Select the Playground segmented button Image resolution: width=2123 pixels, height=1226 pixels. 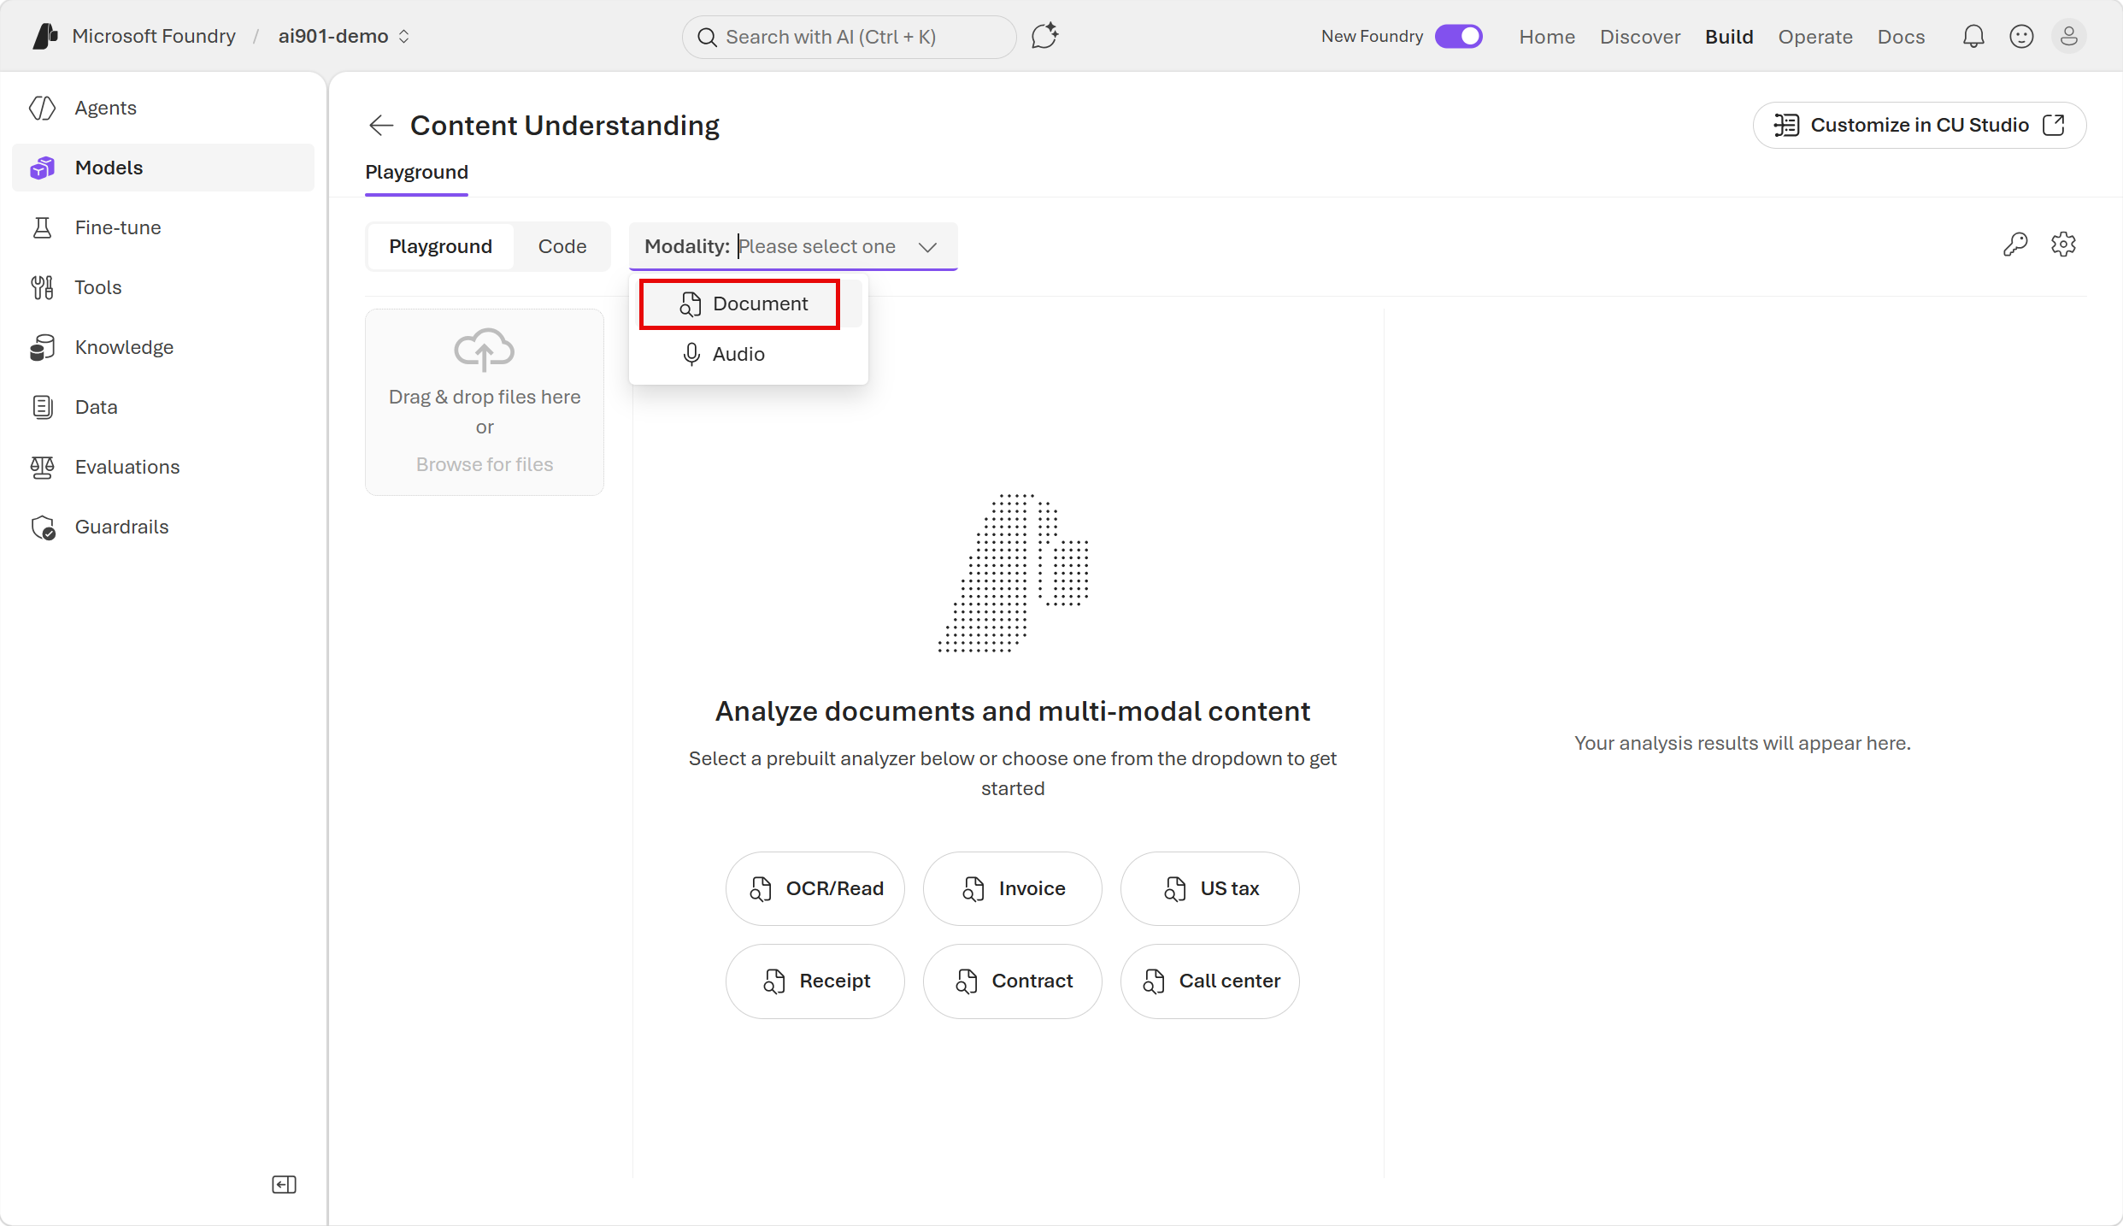[x=441, y=246]
